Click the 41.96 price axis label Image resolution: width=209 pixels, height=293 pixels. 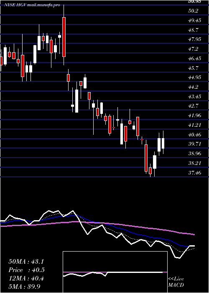(x=195, y=116)
